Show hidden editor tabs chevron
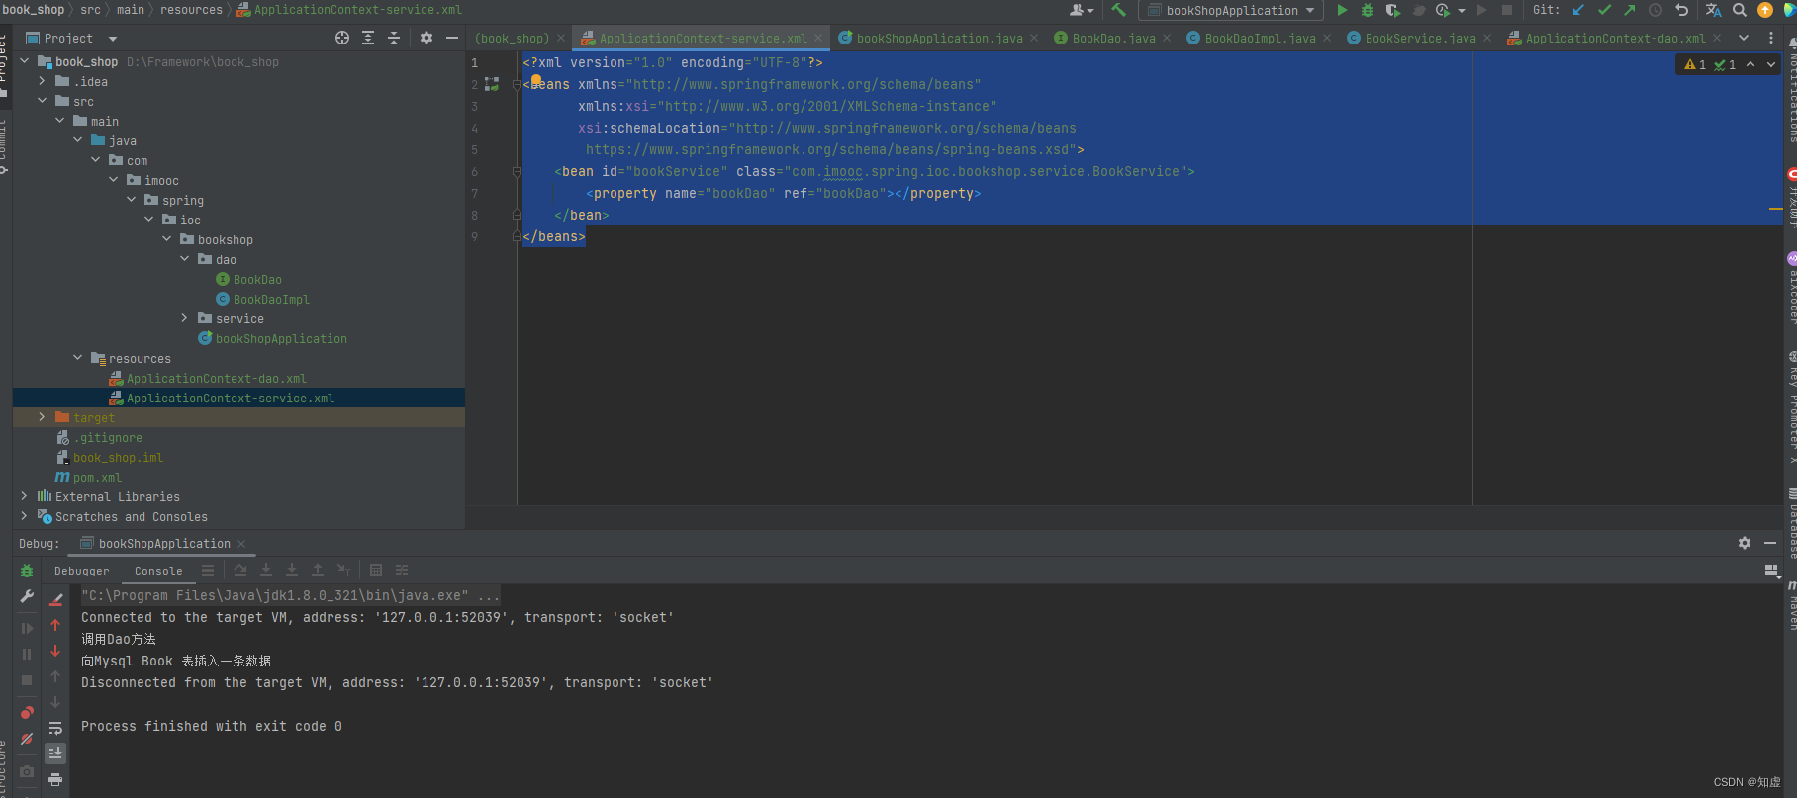Image resolution: width=1797 pixels, height=798 pixels. [1744, 38]
